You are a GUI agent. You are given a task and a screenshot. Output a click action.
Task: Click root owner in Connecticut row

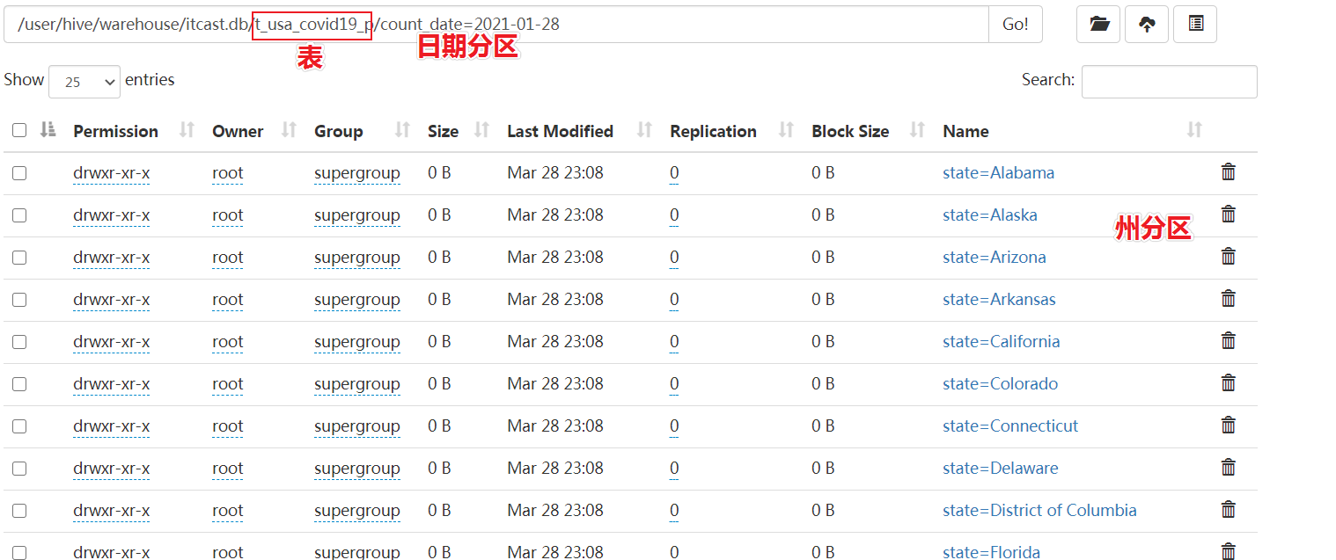[x=228, y=425]
